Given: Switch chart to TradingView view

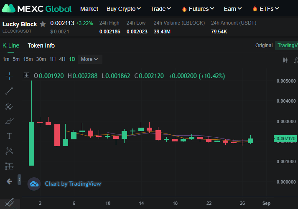Looking at the screenshot, I should [x=287, y=45].
